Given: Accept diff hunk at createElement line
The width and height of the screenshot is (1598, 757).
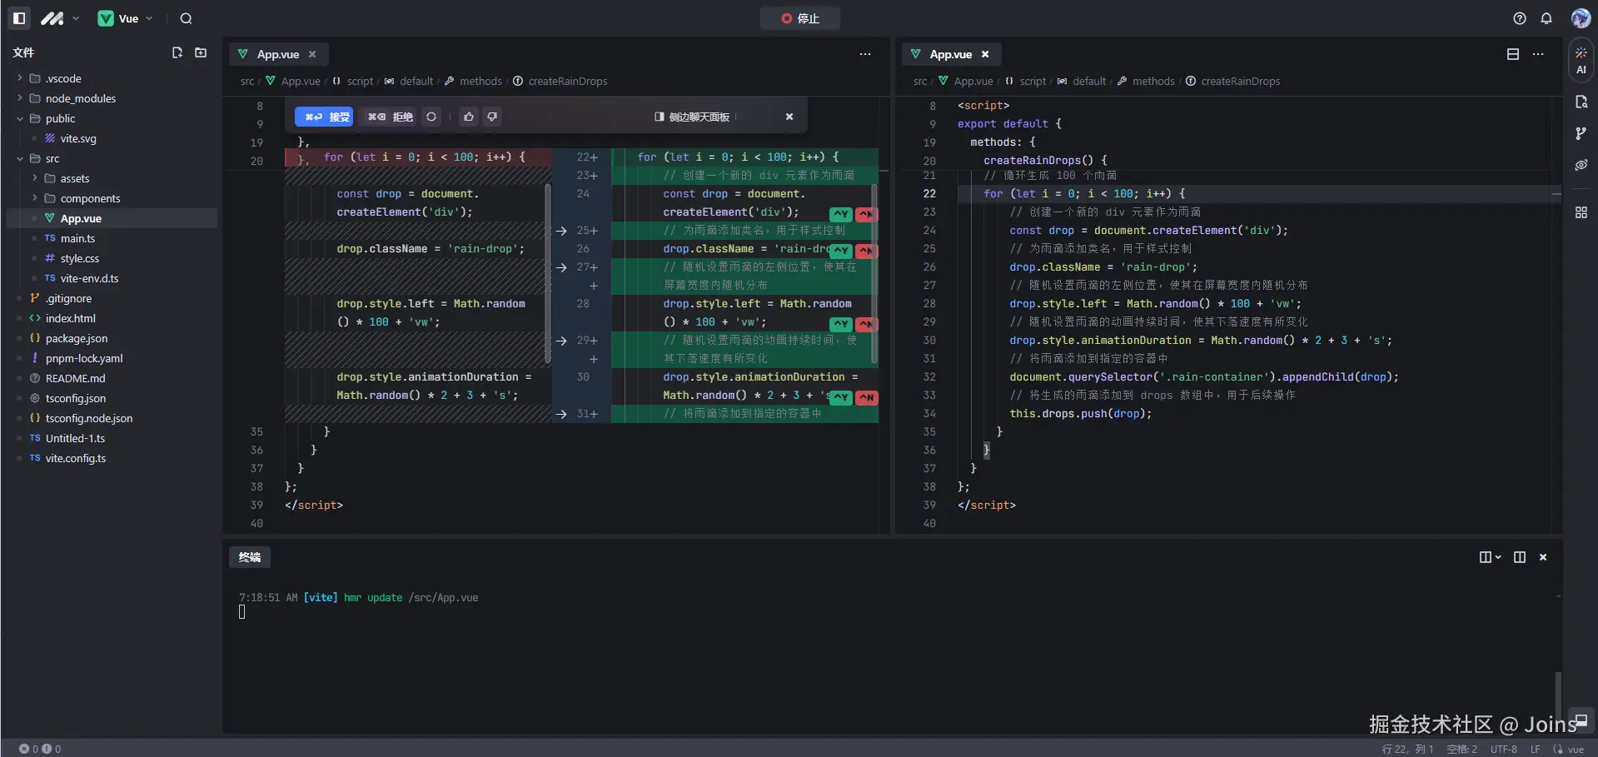Looking at the screenshot, I should pos(841,214).
